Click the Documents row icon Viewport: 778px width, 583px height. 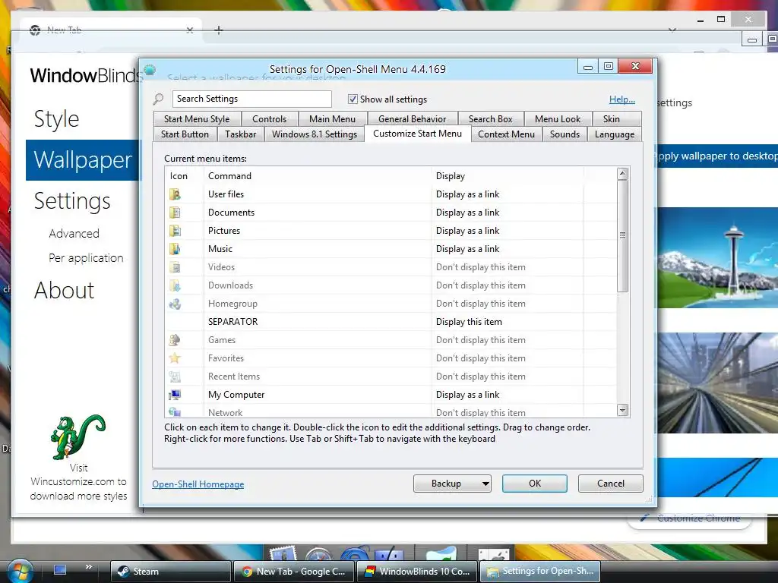click(175, 213)
